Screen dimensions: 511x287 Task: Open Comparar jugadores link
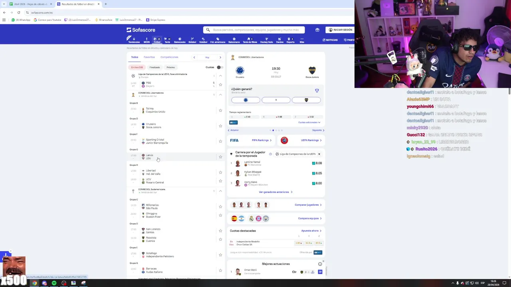[x=308, y=205]
